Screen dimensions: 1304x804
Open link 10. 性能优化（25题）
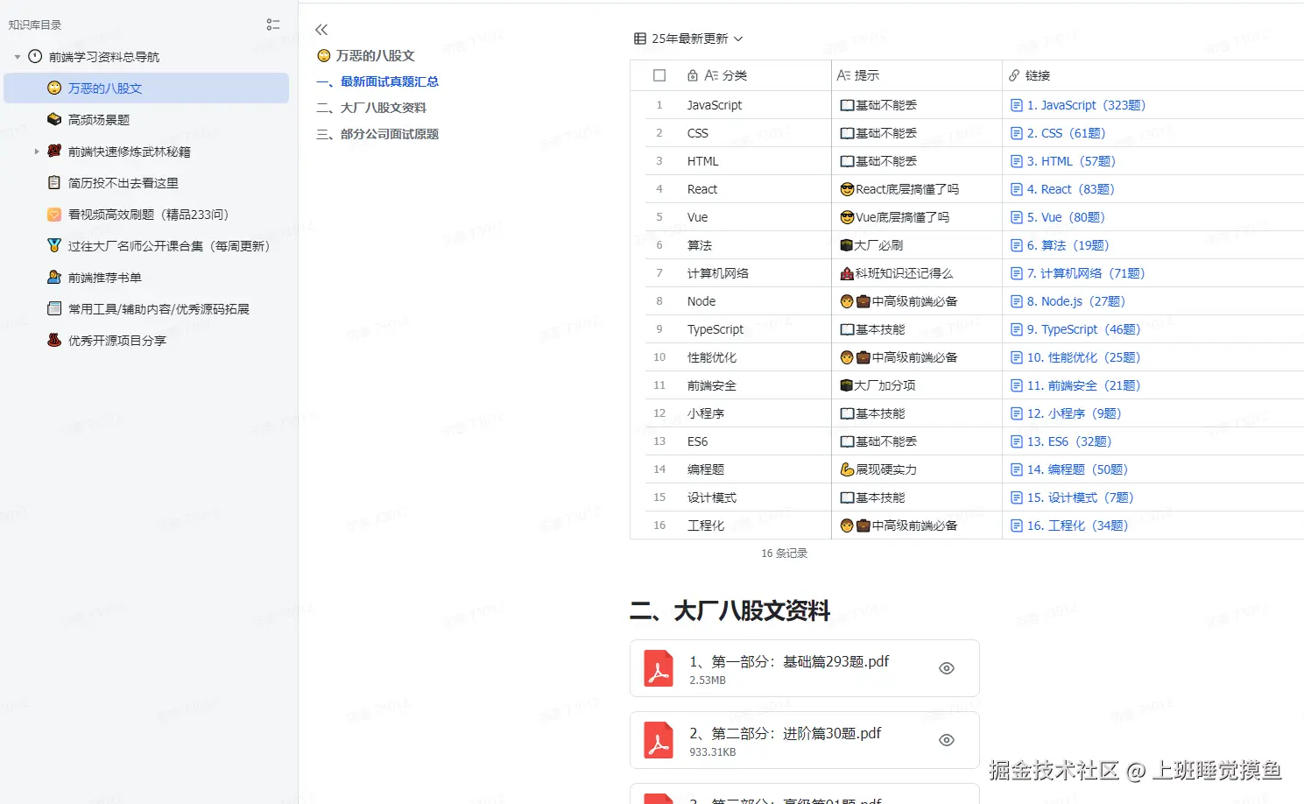tap(1084, 357)
